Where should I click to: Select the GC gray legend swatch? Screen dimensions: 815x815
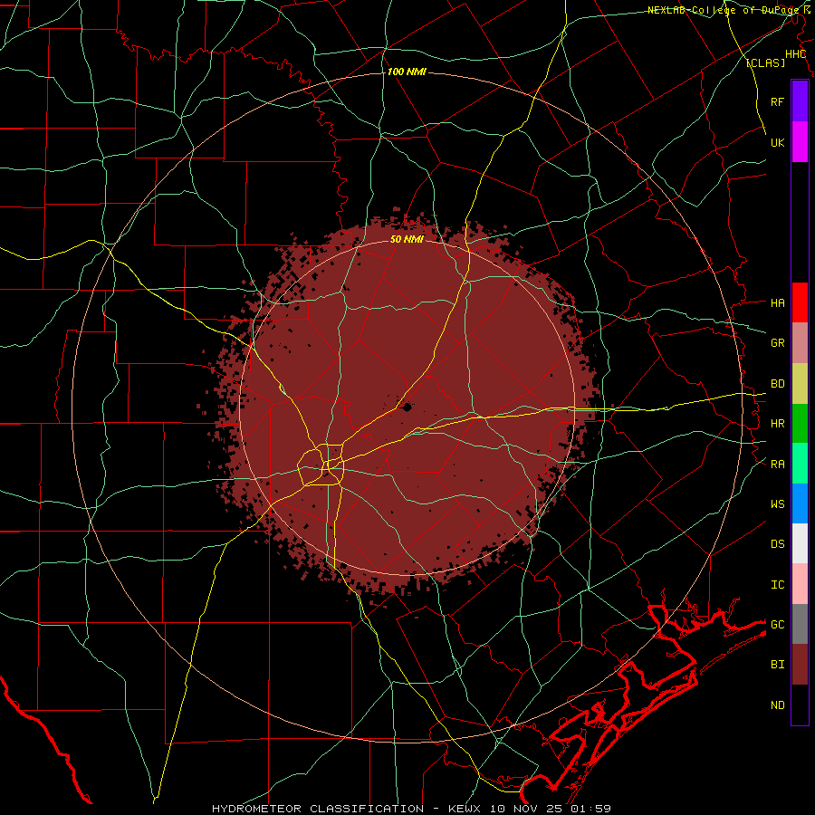point(800,624)
